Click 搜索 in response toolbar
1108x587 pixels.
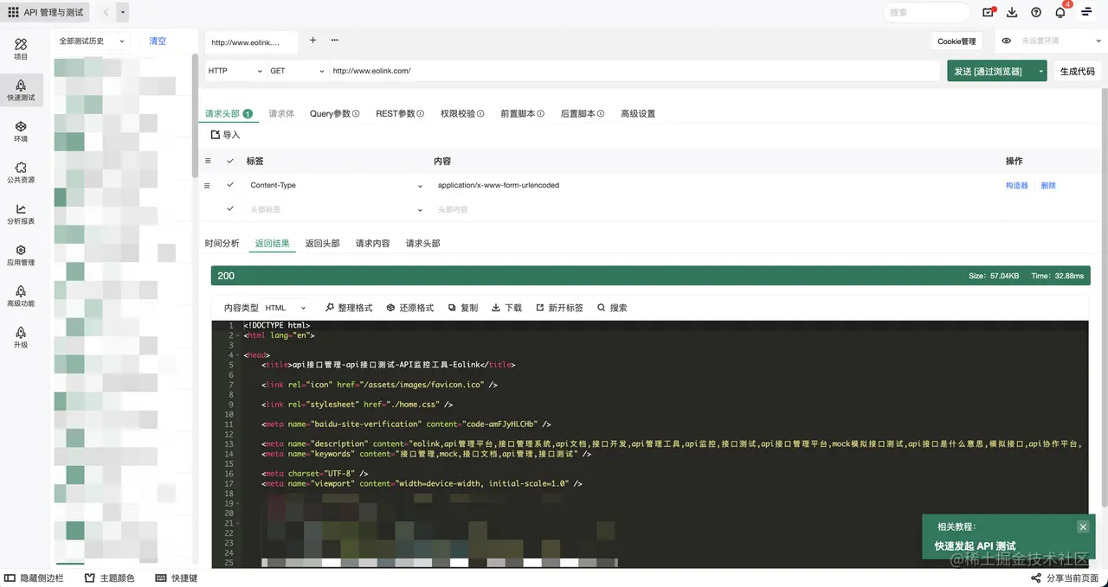tap(612, 308)
